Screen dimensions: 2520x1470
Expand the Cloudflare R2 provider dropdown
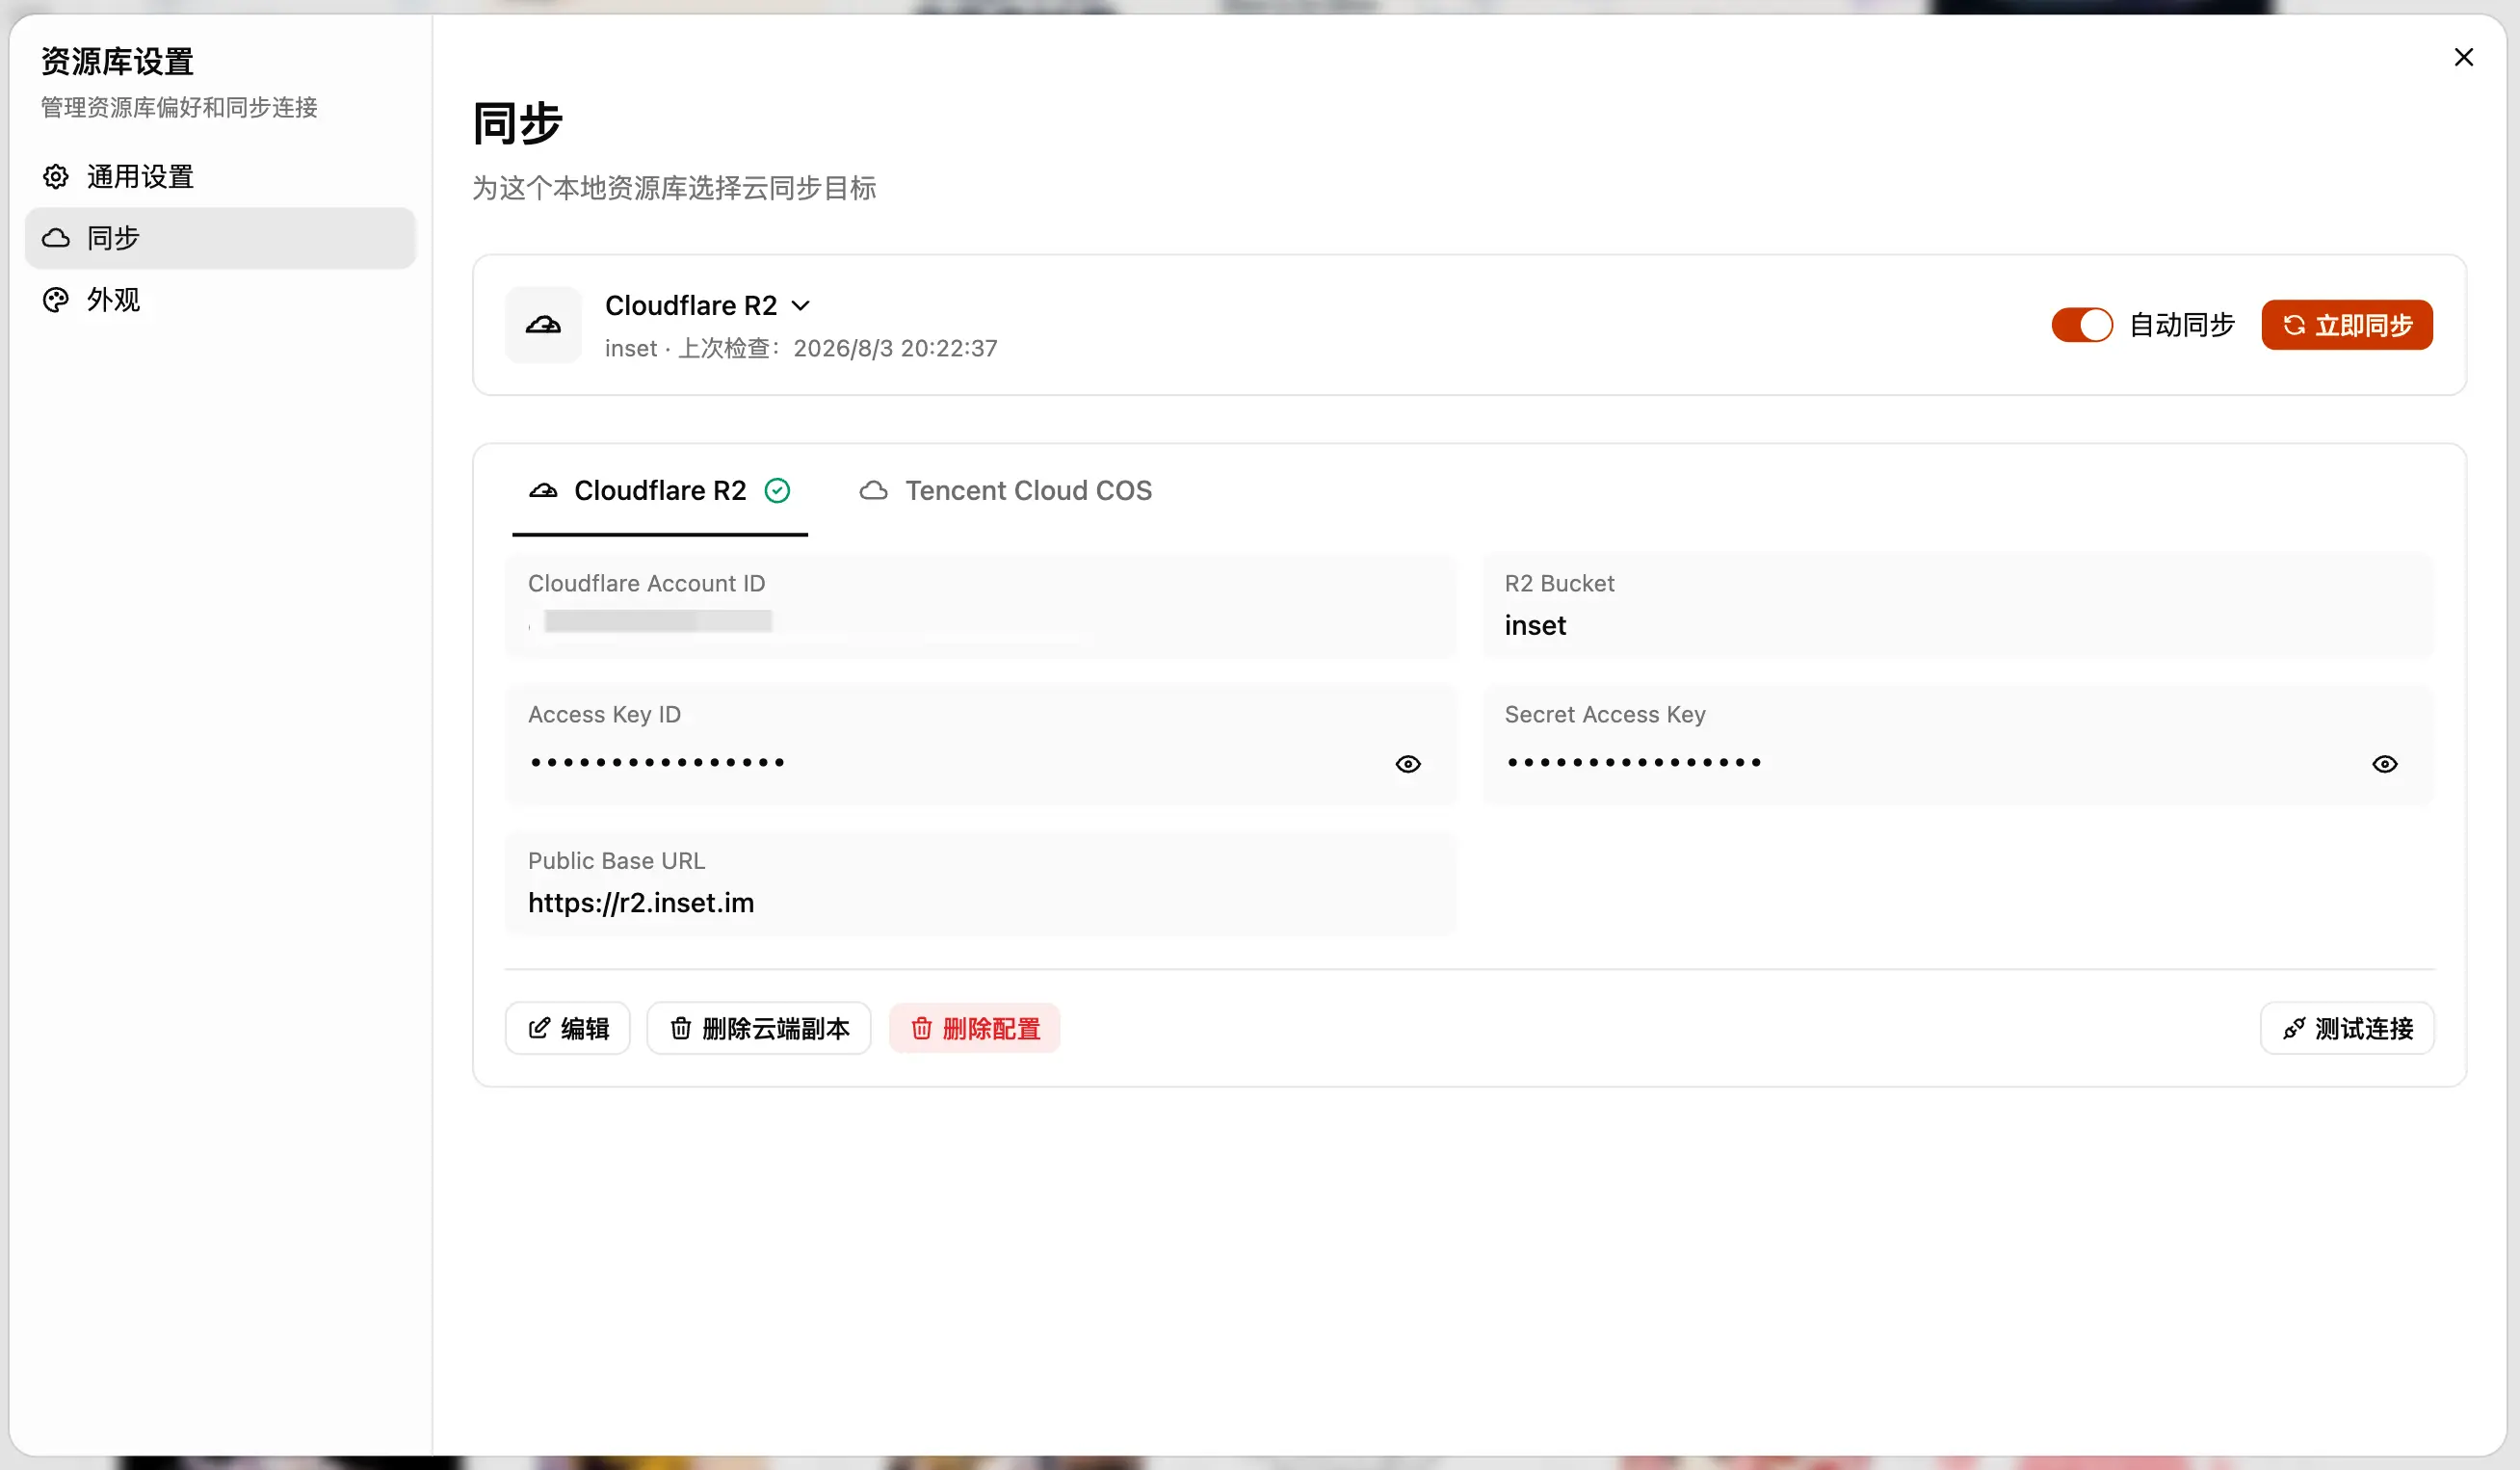click(708, 305)
